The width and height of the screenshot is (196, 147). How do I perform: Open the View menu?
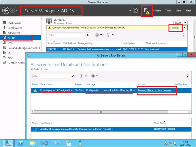click(178, 11)
